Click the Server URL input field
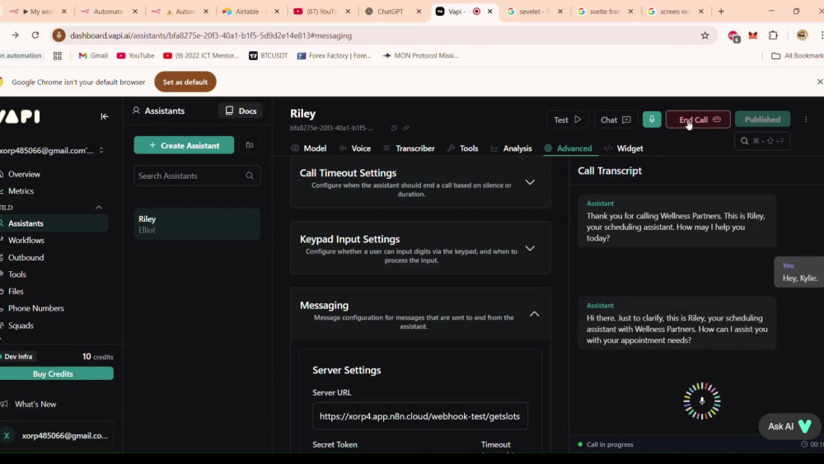 (x=420, y=416)
